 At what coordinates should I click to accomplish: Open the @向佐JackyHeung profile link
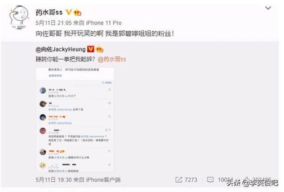(x=60, y=49)
